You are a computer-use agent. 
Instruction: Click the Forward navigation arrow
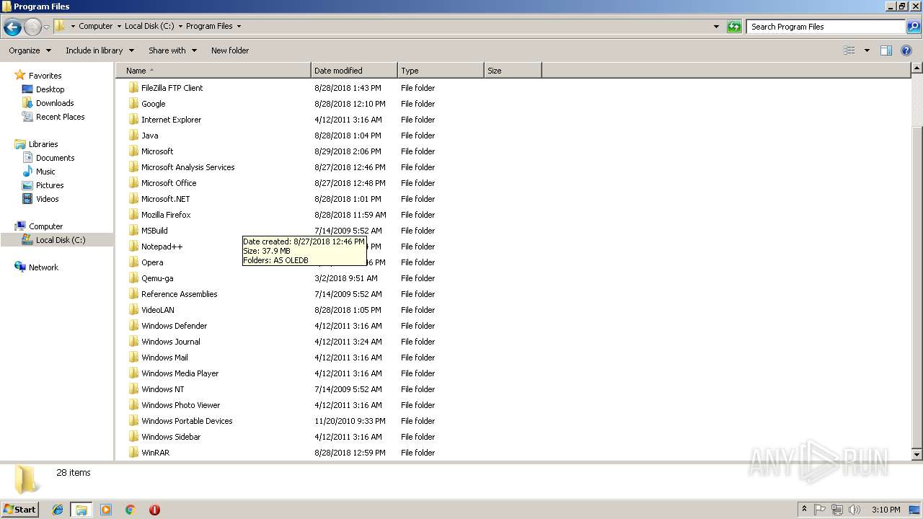(x=32, y=27)
